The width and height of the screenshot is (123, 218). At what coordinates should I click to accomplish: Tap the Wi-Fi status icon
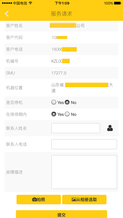[x=30, y=3]
